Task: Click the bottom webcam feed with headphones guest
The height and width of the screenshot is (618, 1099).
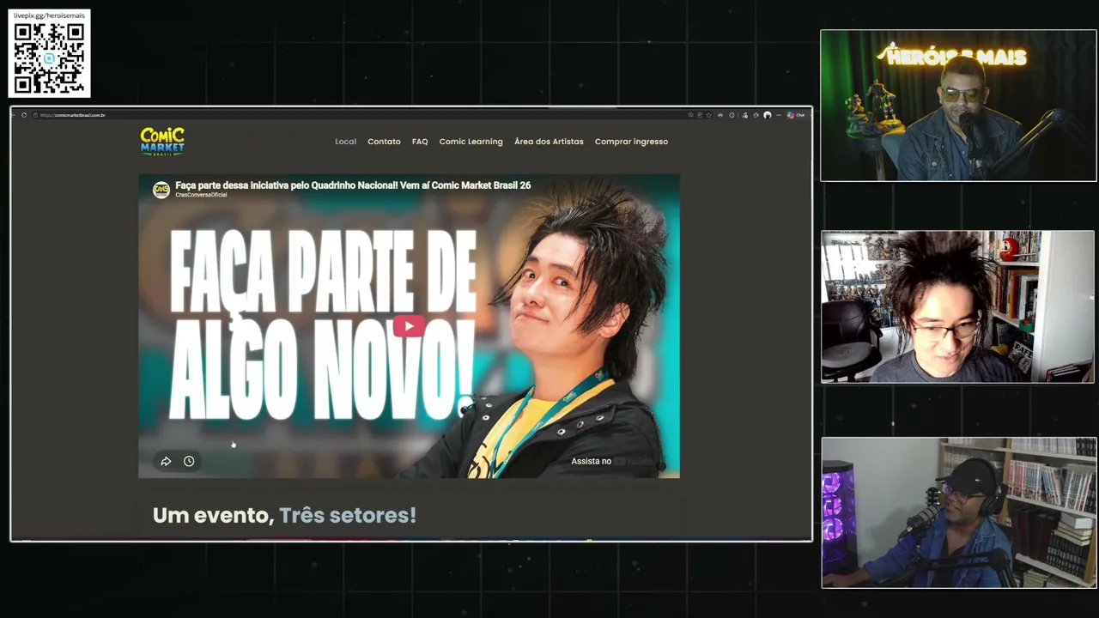Action: [x=959, y=512]
